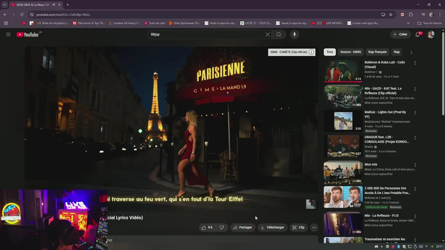This screenshot has width=445, height=250.
Task: Open more actions under the video
Action: point(314,227)
